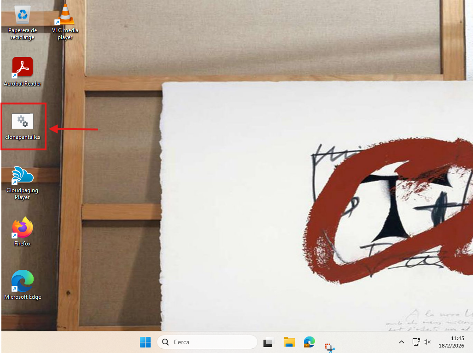Click the clonapantalles label text
This screenshot has height=353, width=473.
coord(22,137)
